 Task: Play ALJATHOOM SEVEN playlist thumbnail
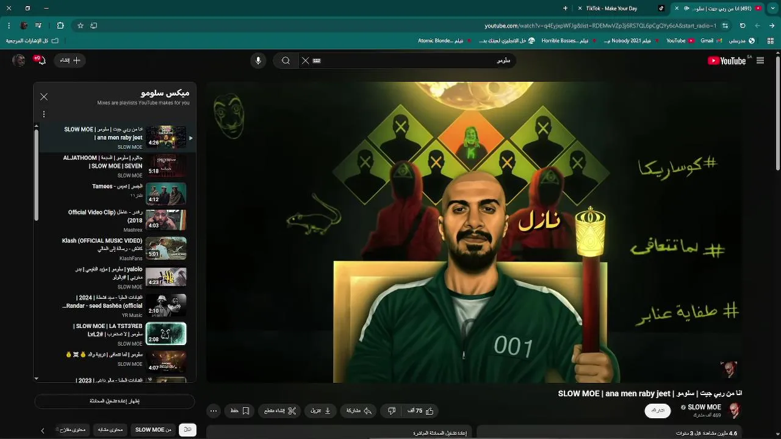click(166, 165)
